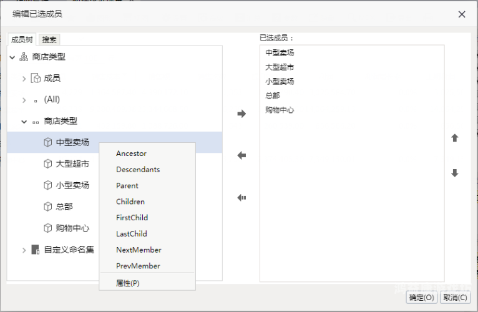Move selected member up with arrow
The width and height of the screenshot is (478, 312).
click(x=454, y=138)
